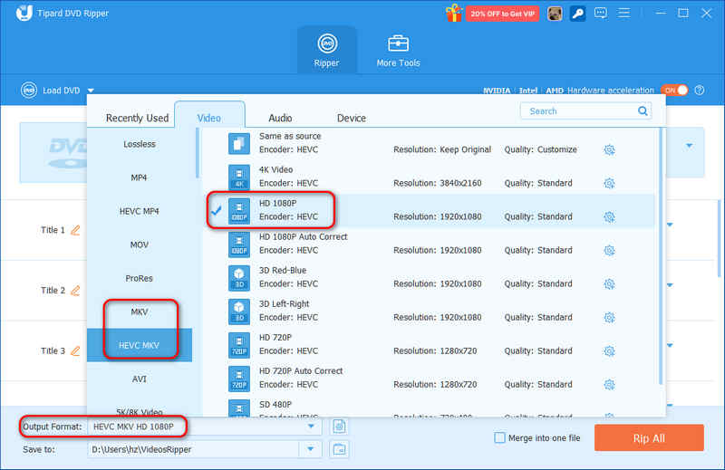This screenshot has height=470, width=725.
Task: Click the 4K Video preset icon
Action: pos(239,177)
